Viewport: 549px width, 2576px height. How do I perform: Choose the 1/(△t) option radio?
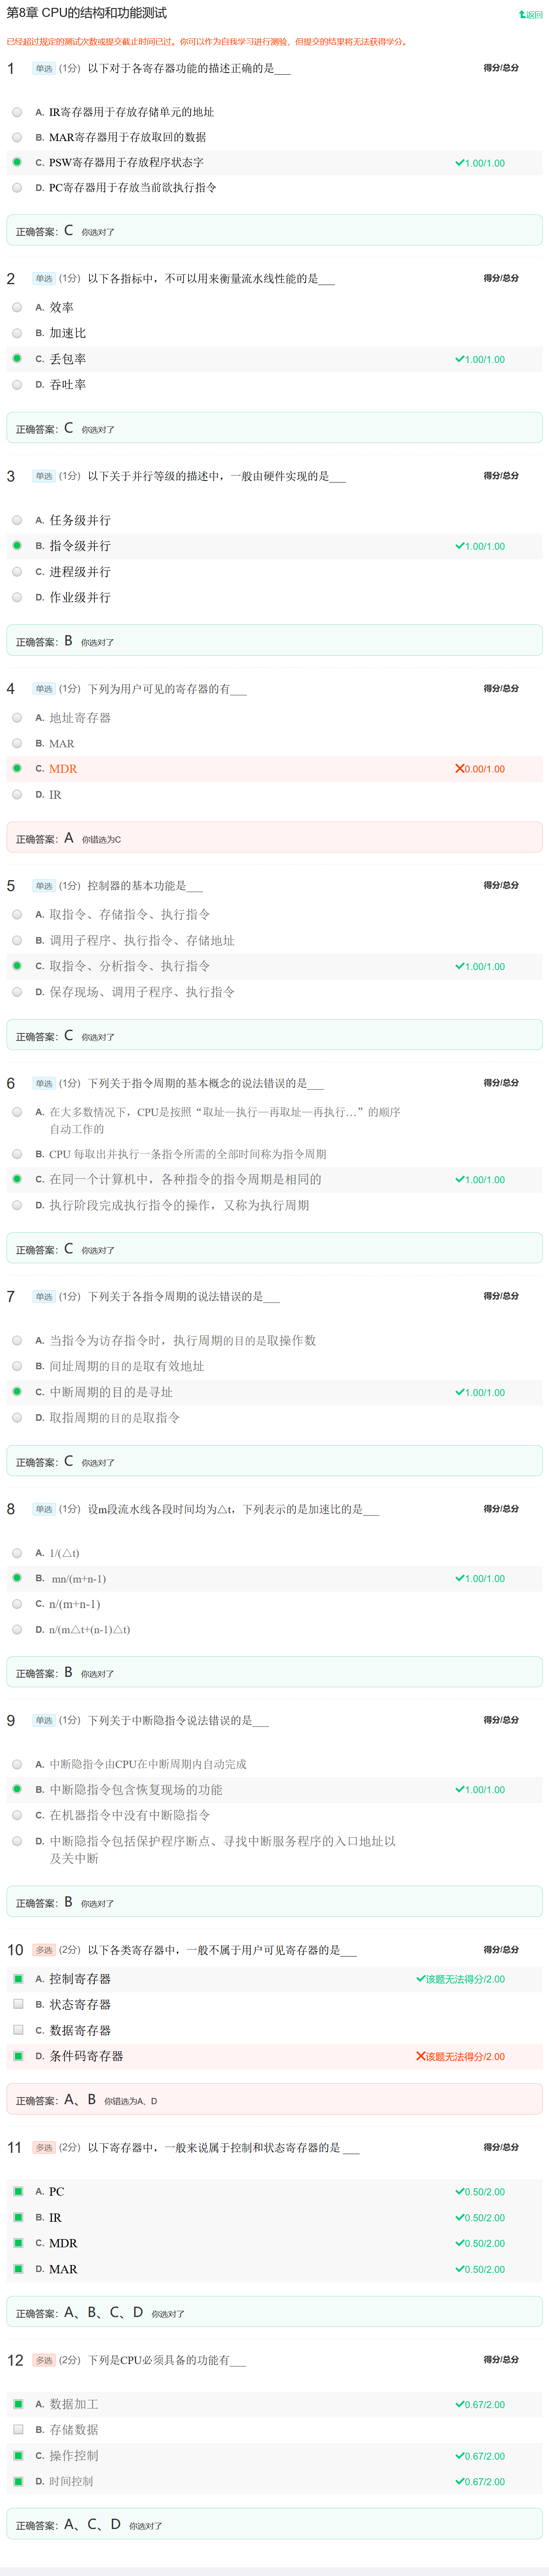pyautogui.click(x=17, y=1553)
